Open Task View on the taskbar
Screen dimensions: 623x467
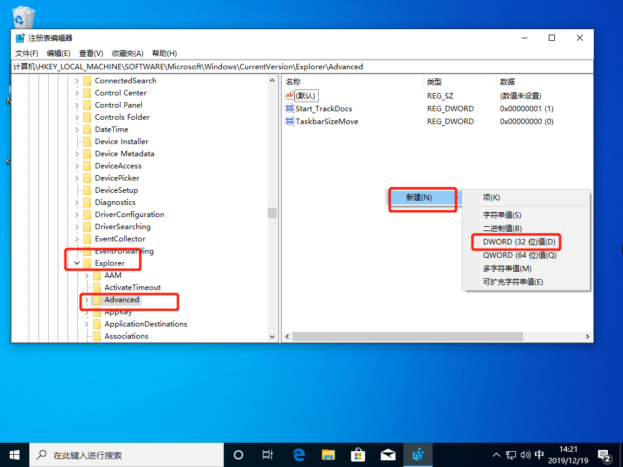[x=268, y=454]
